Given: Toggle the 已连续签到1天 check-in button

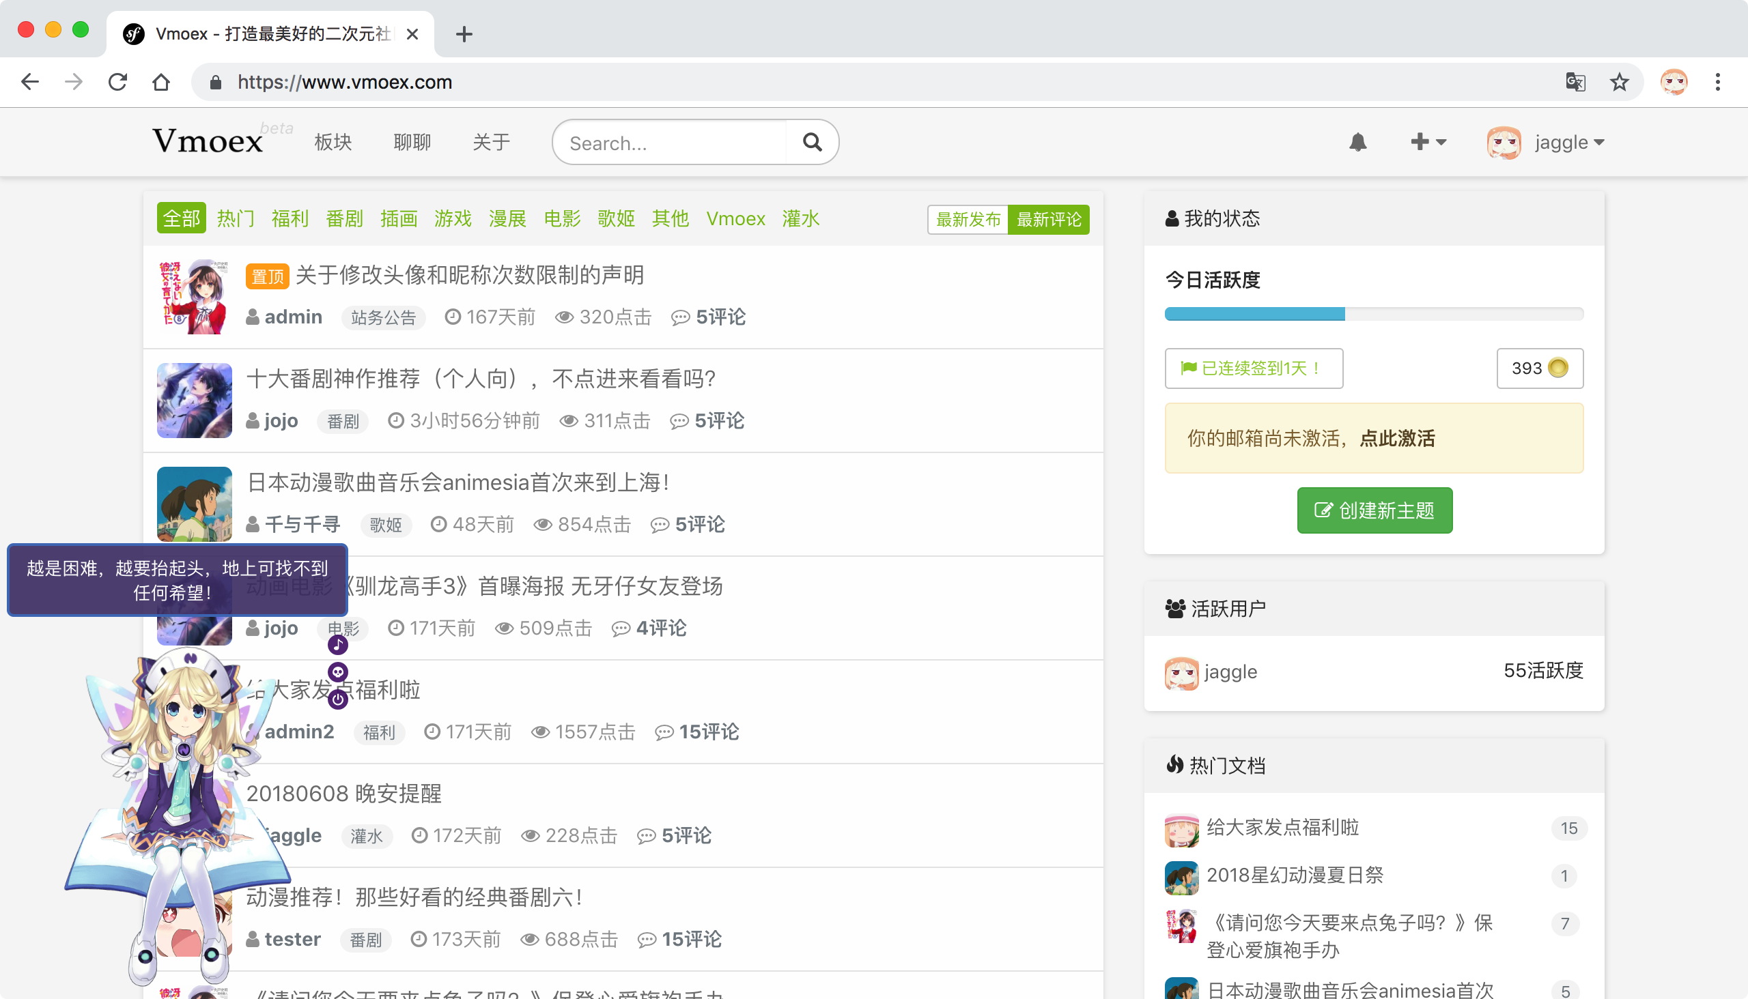Looking at the screenshot, I should pos(1253,368).
